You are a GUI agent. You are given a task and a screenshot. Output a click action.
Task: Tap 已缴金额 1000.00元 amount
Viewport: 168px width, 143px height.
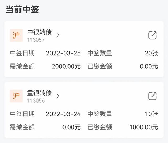click(144, 127)
